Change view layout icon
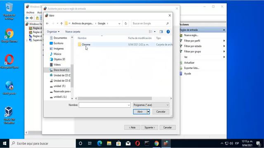 pyautogui.click(x=151, y=32)
